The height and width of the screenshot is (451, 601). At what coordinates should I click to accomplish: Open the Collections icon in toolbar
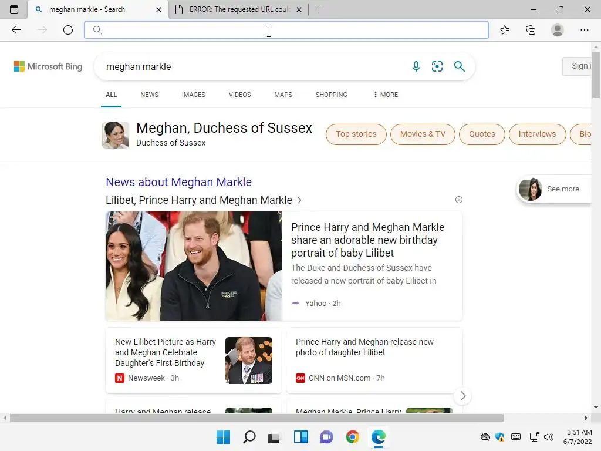point(531,30)
